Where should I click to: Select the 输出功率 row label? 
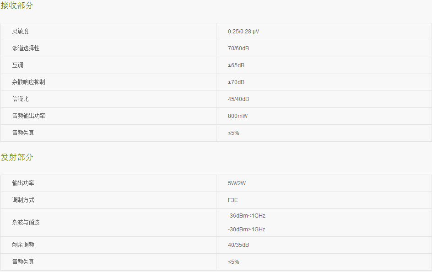point(23,183)
